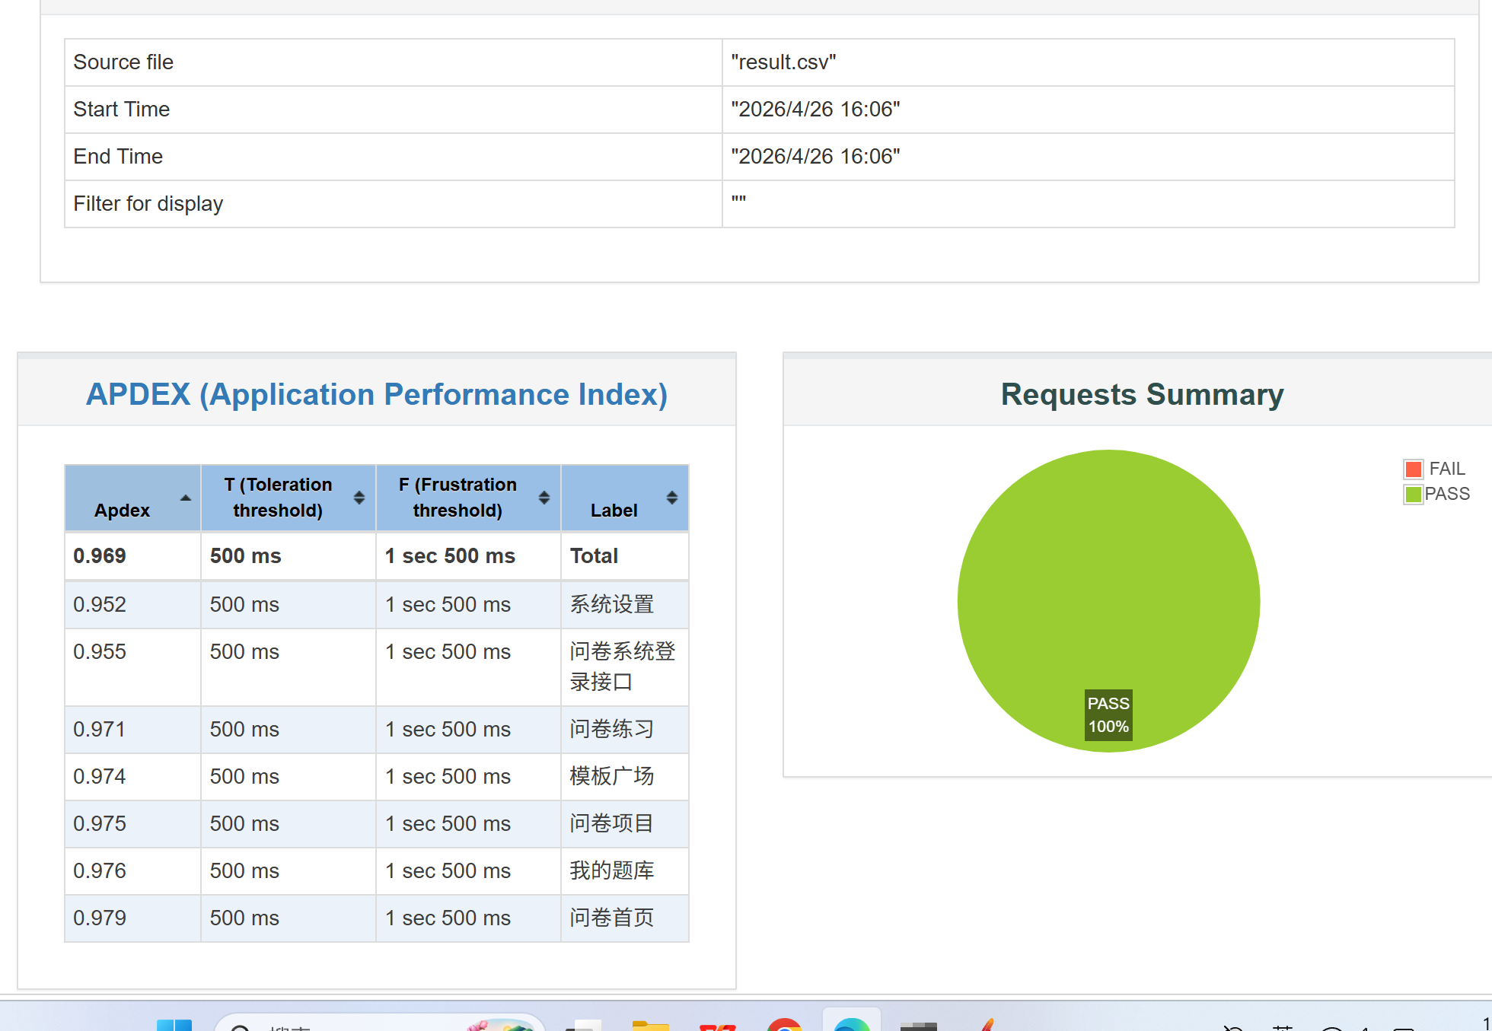
Task: Click the PASS 100% pie label
Action: pyautogui.click(x=1108, y=714)
